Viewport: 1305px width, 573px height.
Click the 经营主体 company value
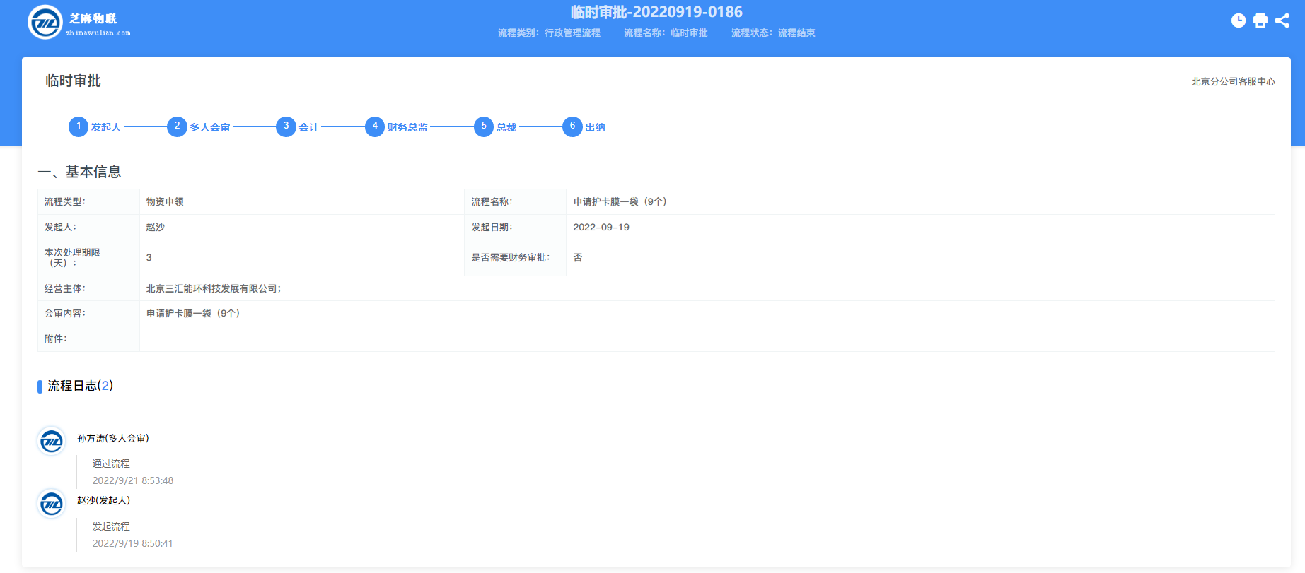pyautogui.click(x=213, y=288)
